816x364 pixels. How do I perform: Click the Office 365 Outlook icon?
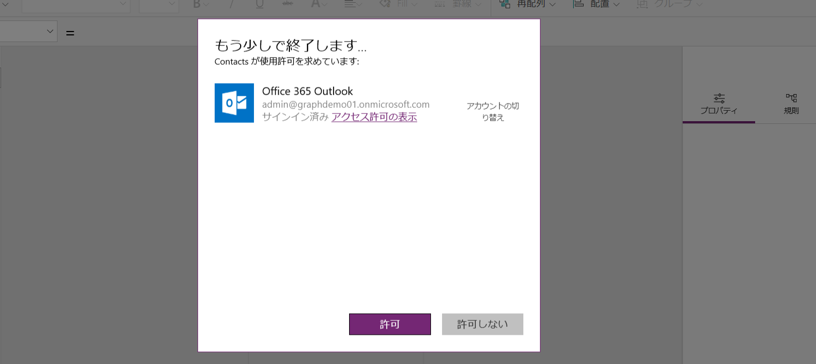coord(234,103)
